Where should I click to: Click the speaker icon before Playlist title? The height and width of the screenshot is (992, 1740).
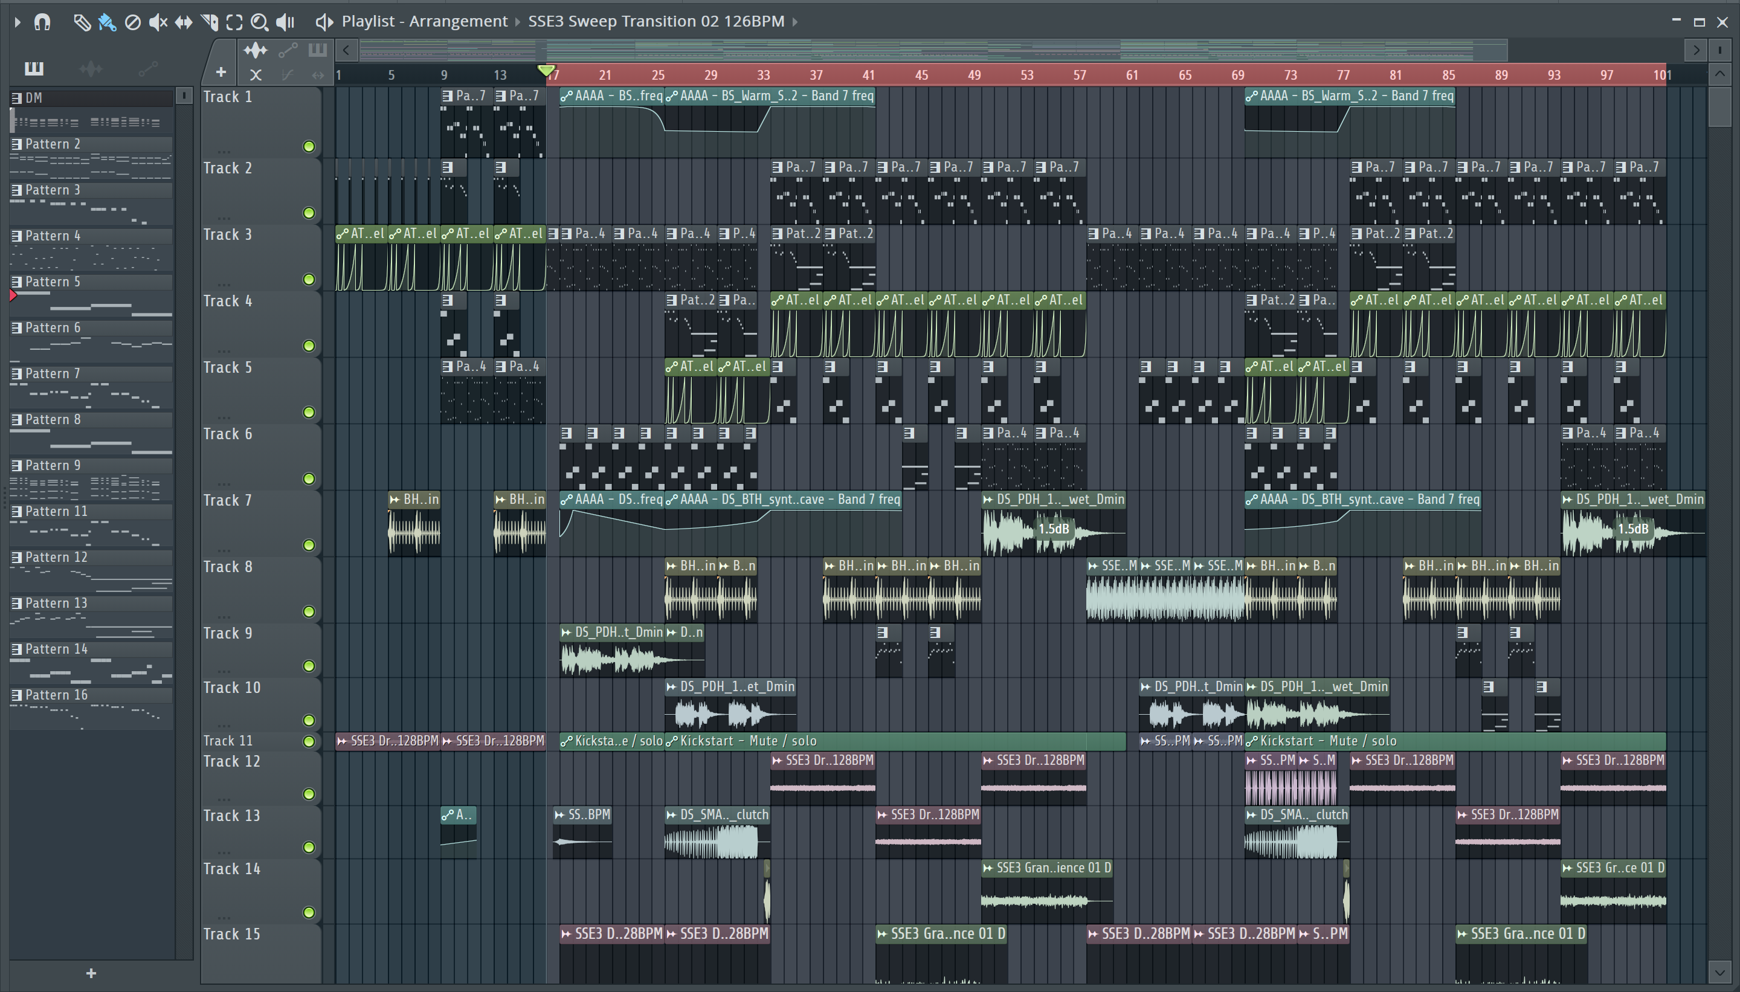pyautogui.click(x=324, y=22)
